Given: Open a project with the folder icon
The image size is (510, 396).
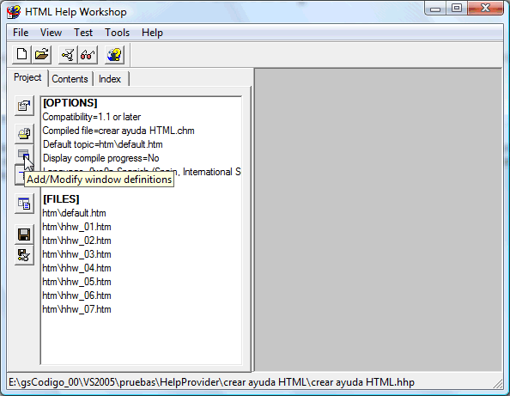Looking at the screenshot, I should coord(41,54).
